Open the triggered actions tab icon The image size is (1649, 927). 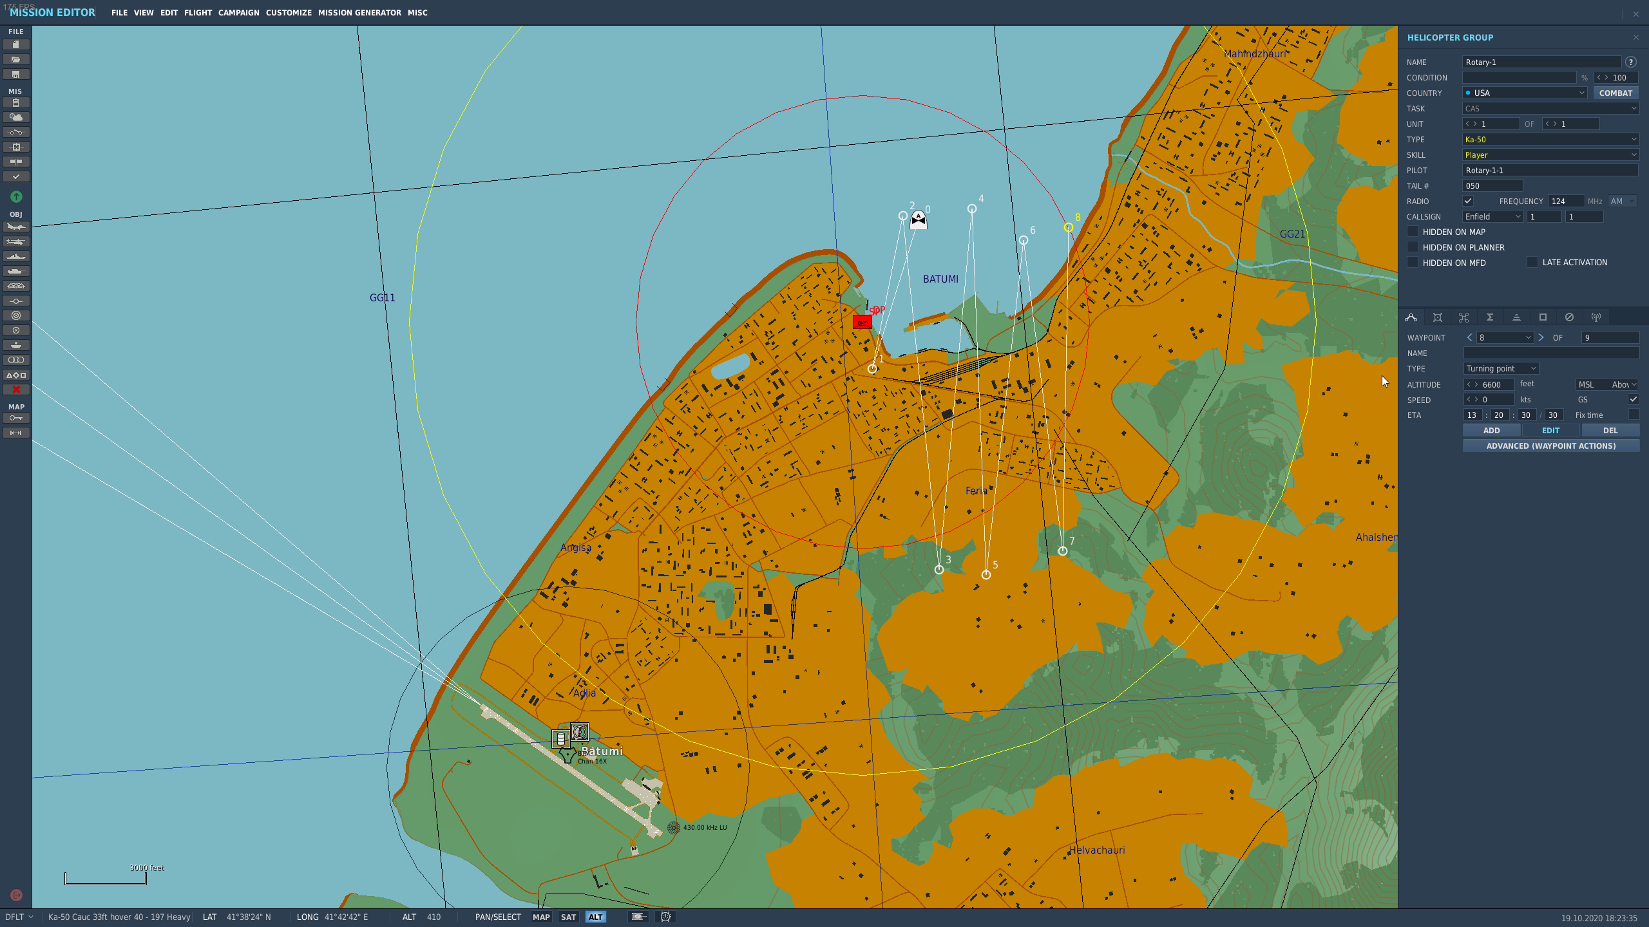[x=1463, y=317]
